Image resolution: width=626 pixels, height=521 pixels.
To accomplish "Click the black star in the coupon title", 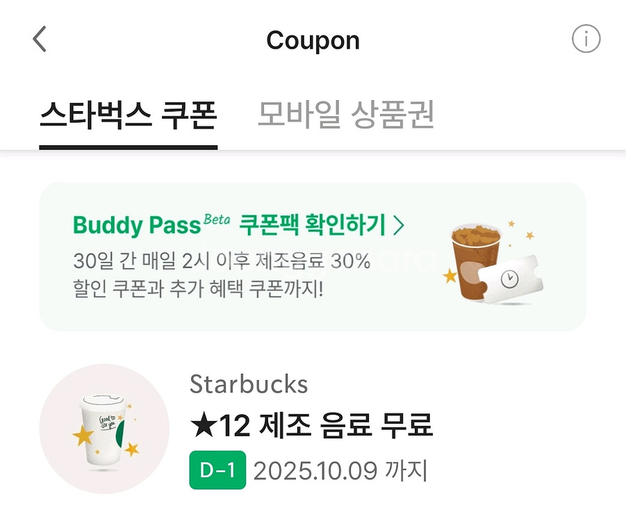I will point(202,425).
